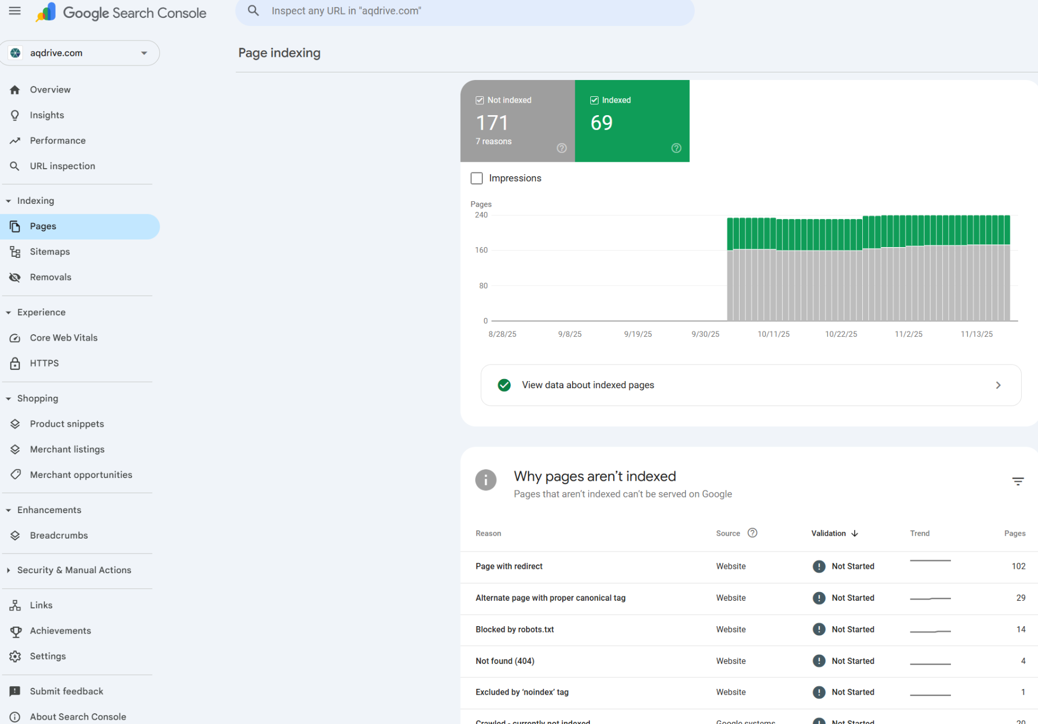
Task: Click the table filter icon
Action: pos(1017,481)
